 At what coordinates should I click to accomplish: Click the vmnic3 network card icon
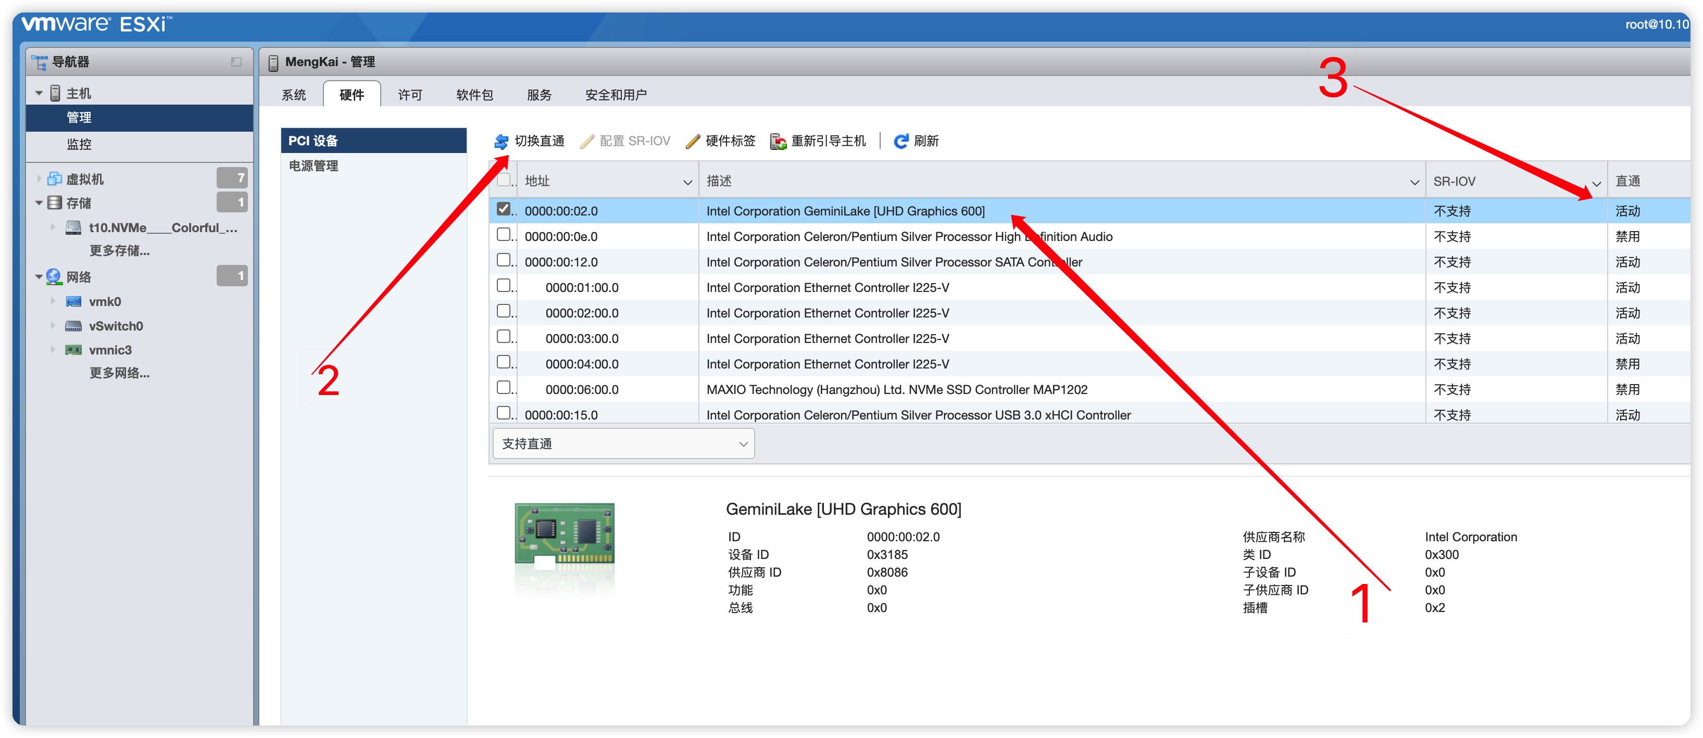click(73, 350)
